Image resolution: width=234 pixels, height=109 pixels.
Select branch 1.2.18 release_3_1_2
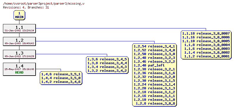(154, 92)
